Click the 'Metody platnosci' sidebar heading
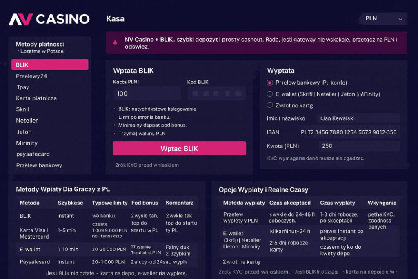This screenshot has width=418, height=279. (40, 44)
